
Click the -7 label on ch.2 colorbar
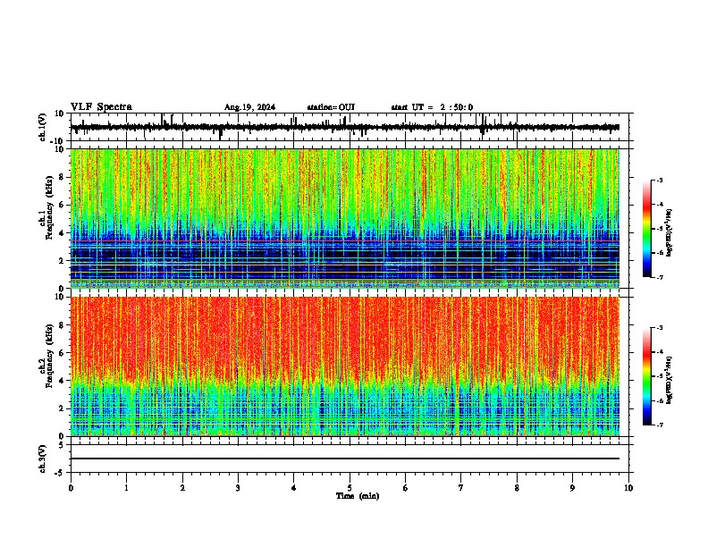660,425
